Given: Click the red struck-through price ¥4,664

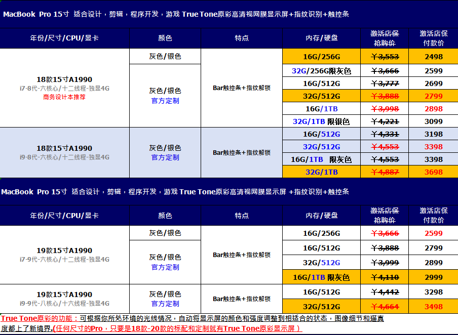Looking at the screenshot, I should coord(385,307).
